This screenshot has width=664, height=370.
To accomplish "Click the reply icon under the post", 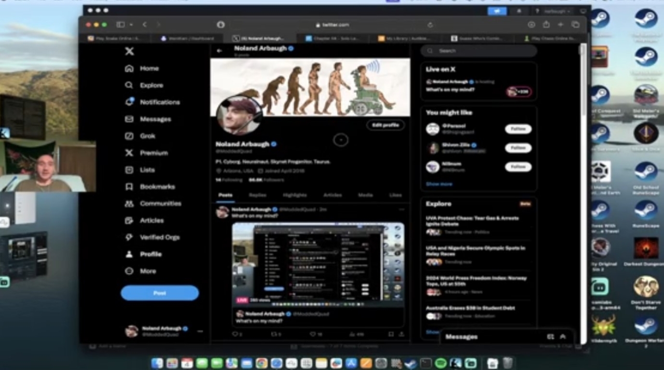I will point(234,335).
